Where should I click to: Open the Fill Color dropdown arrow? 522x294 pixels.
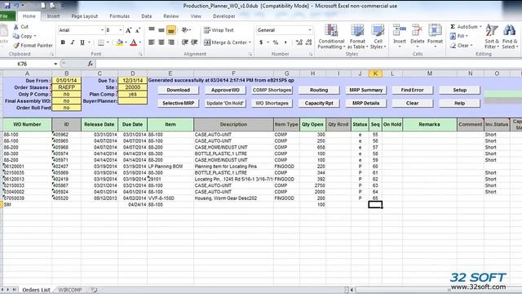(126, 42)
